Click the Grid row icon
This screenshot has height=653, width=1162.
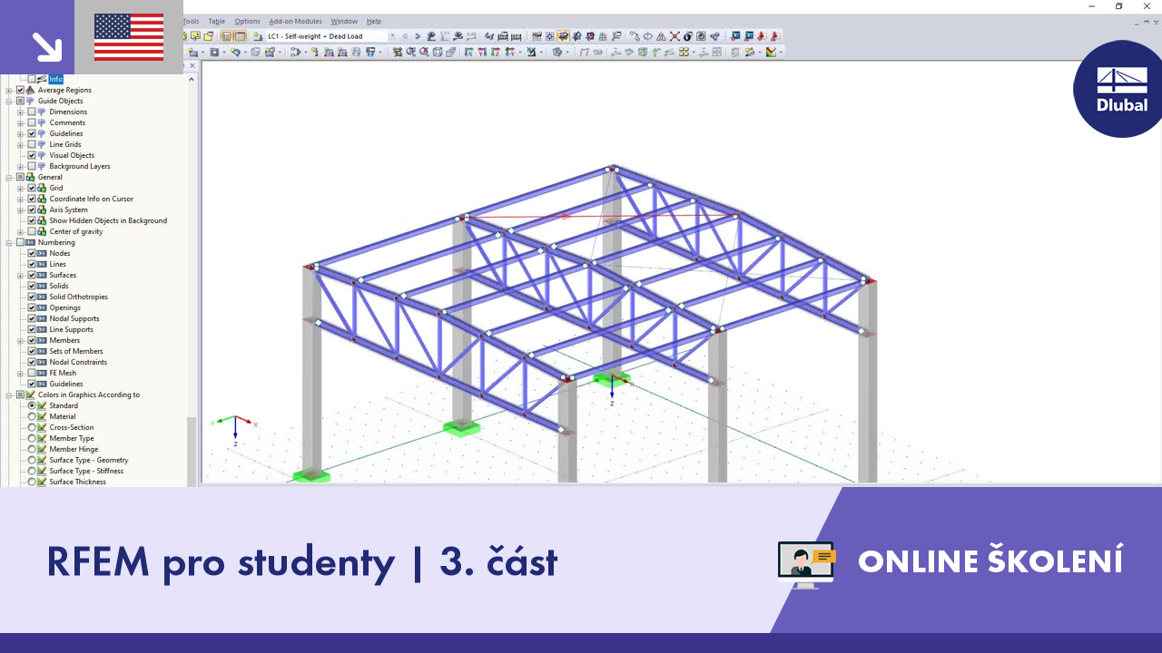coord(42,188)
